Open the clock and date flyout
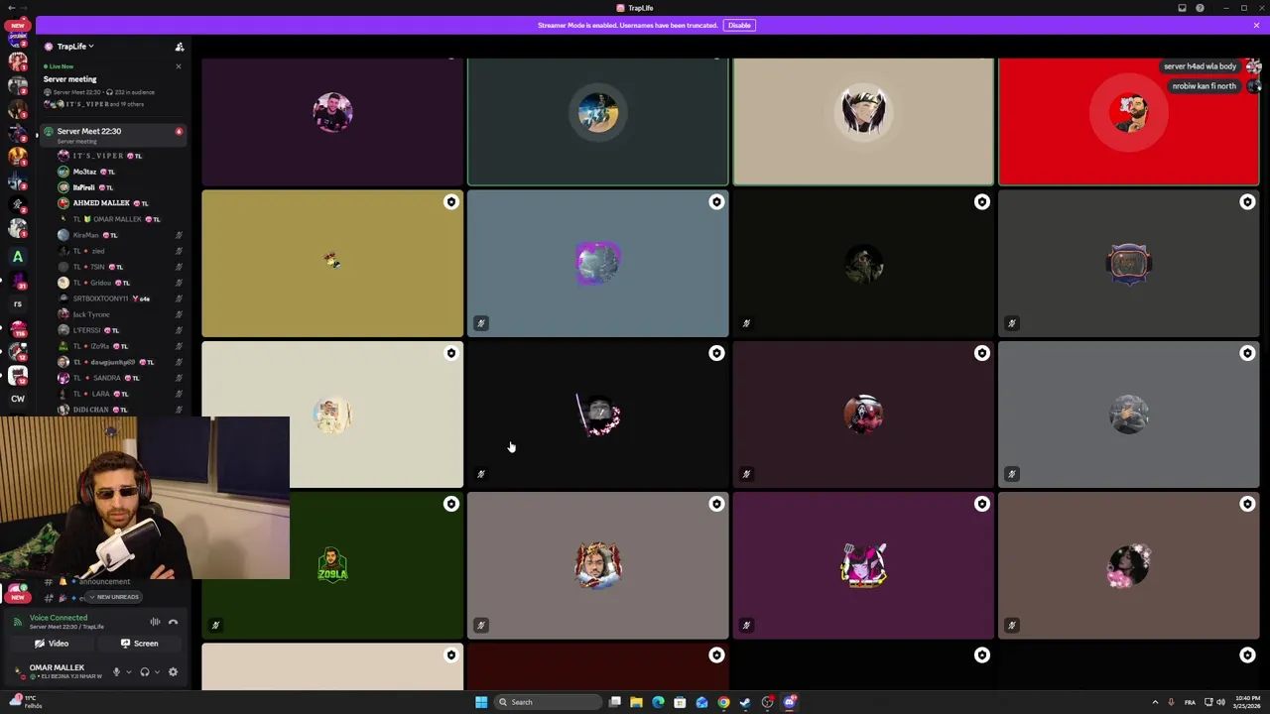The height and width of the screenshot is (714, 1270). [1247, 702]
